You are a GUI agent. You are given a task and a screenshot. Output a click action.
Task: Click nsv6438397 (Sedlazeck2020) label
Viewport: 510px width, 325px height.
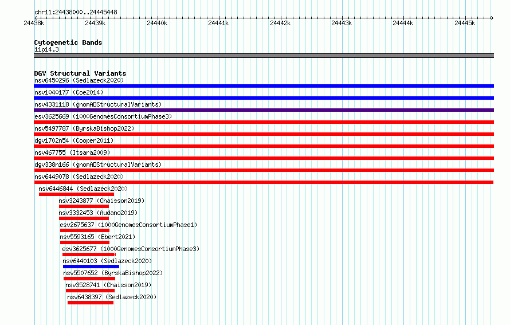(x=112, y=297)
